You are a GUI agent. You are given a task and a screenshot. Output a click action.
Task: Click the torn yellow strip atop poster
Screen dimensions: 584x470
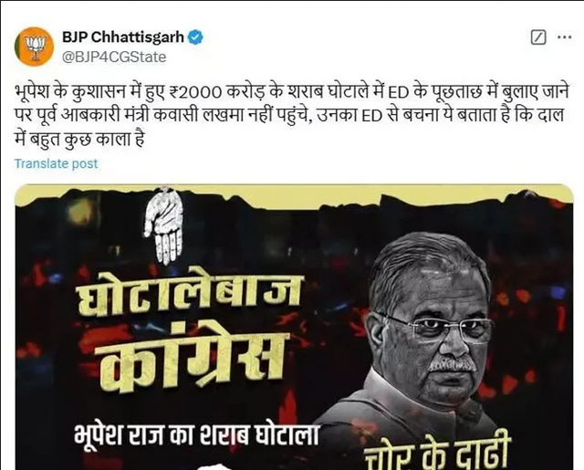pyautogui.click(x=294, y=194)
